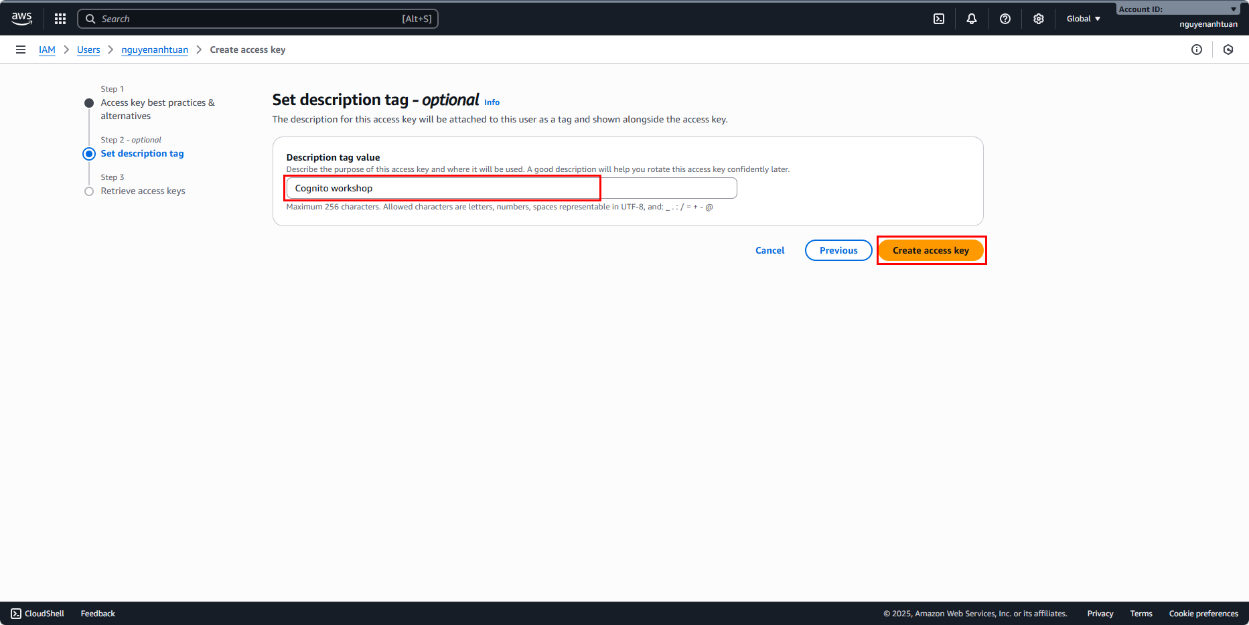This screenshot has width=1249, height=625.
Task: Open the settings gear icon
Action: [x=1039, y=19]
